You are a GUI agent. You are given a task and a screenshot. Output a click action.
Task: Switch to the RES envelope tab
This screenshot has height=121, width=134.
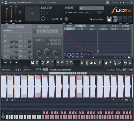pos(103,26)
